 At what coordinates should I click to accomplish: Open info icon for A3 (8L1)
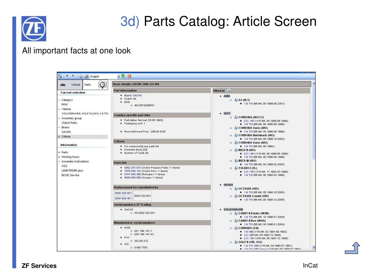coord(236,100)
